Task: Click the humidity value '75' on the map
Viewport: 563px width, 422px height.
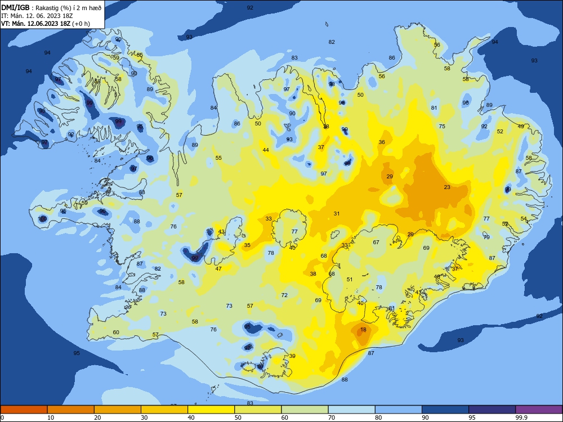Action: [x=442, y=126]
